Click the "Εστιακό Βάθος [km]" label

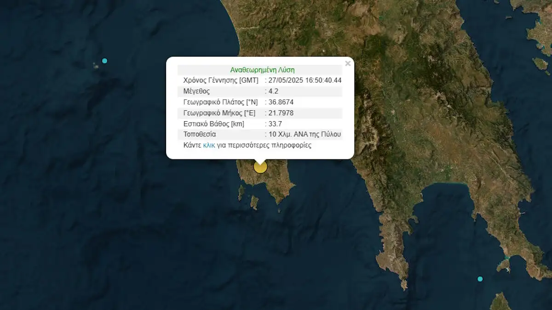pos(213,124)
